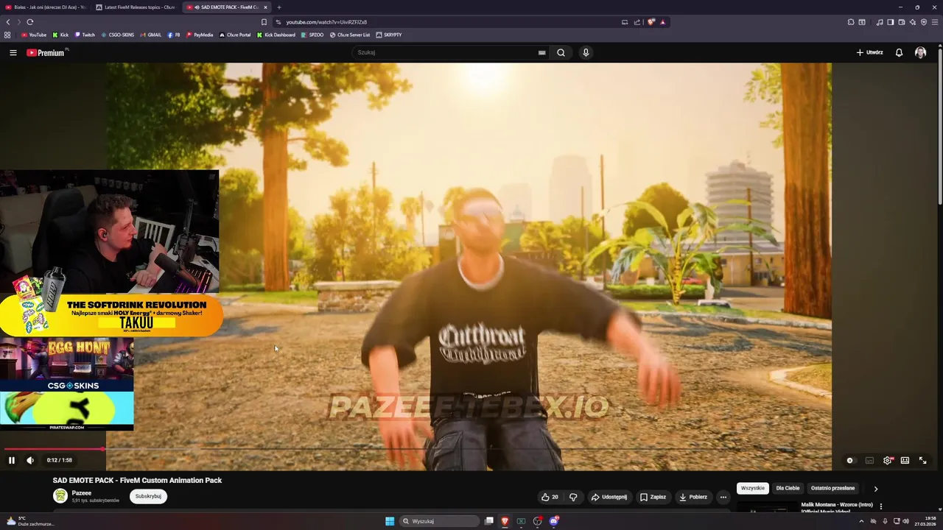943x530 pixels.
Task: Open the Kick Dashboard bookmark
Action: coord(276,35)
